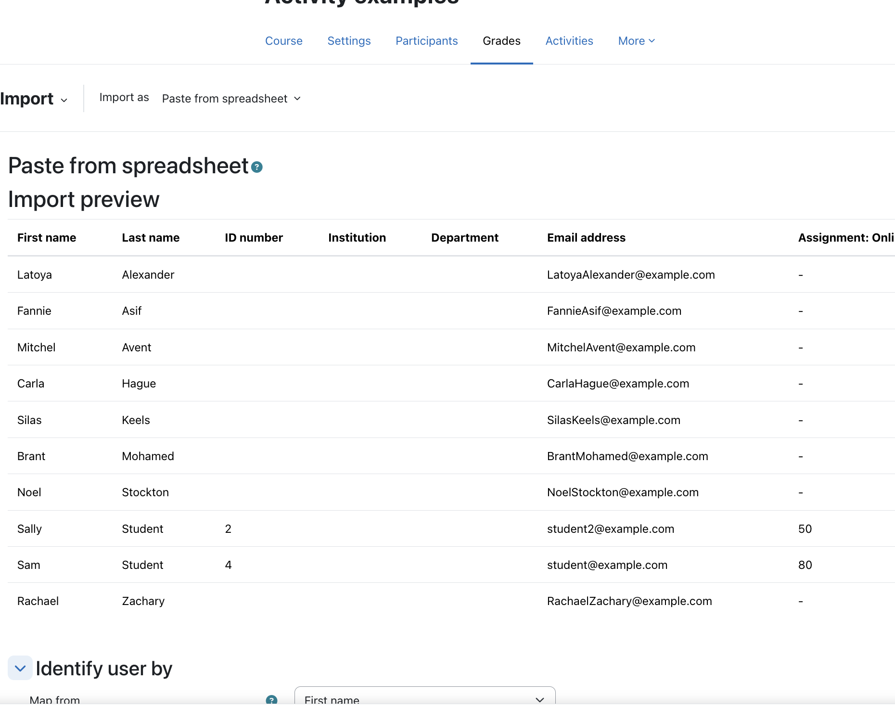895x721 pixels.
Task: Click the last name cell Hague
Action: pyautogui.click(x=139, y=384)
